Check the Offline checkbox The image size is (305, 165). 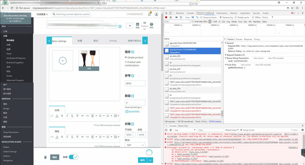(253, 17)
